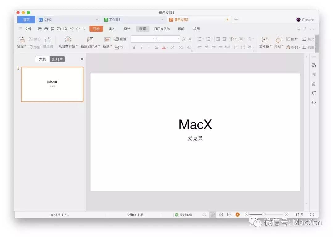Toggle bold formatting
Image resolution: width=333 pixels, height=237 pixels.
(x=134, y=47)
